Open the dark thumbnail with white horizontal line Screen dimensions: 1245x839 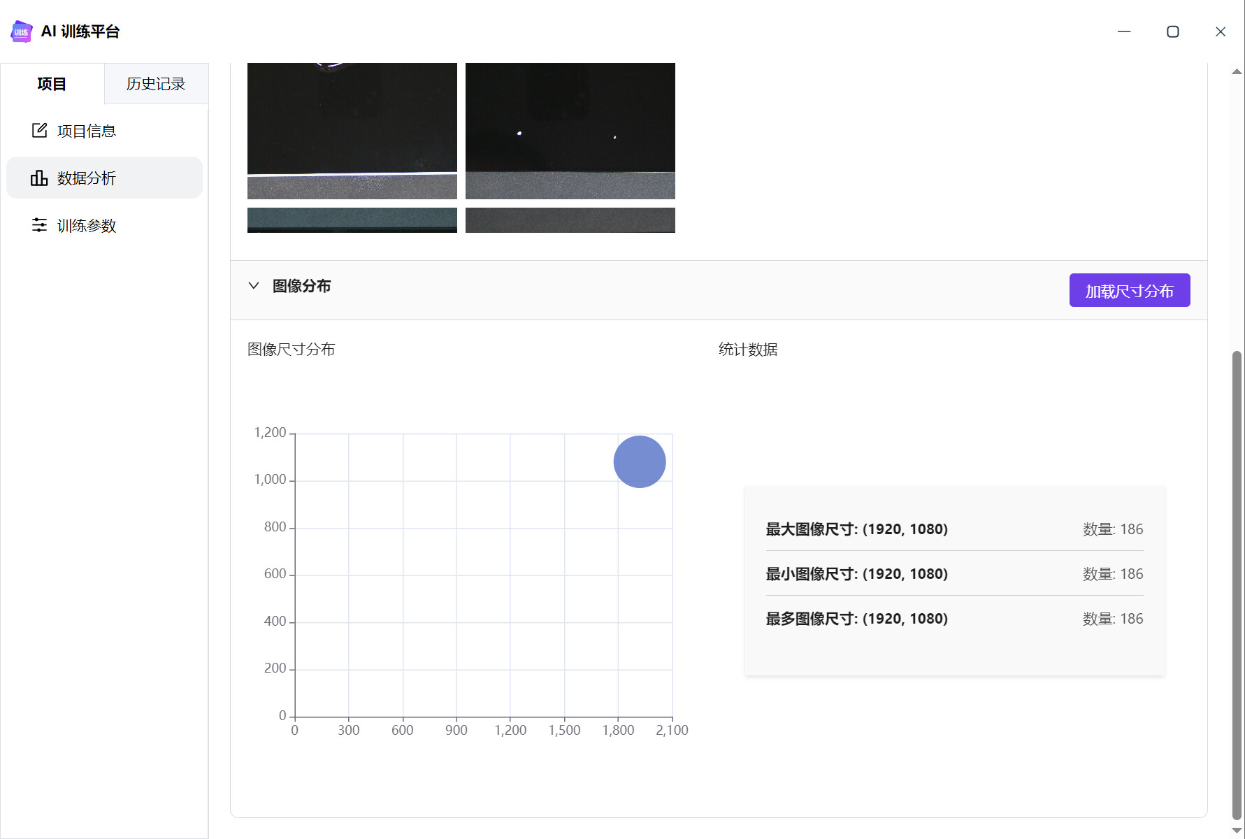[x=352, y=131]
